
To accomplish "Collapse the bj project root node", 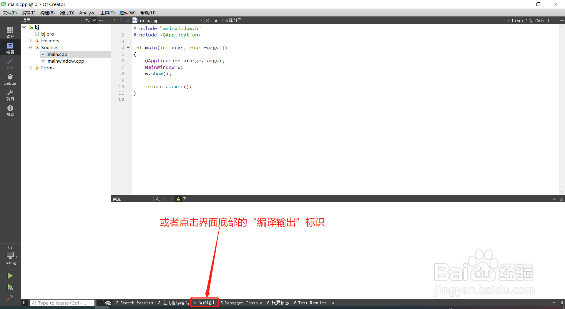I will 24,27.
